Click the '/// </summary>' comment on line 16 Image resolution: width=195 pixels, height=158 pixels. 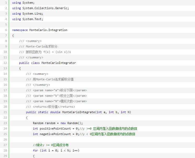coord(38,85)
